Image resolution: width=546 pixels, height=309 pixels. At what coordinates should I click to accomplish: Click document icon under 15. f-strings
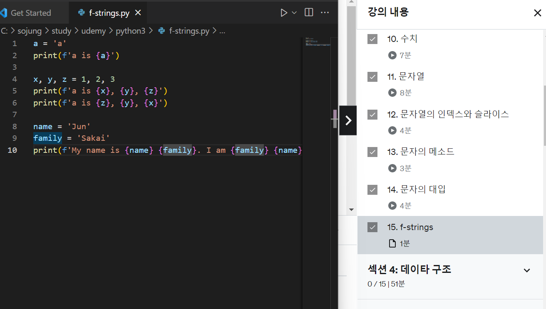click(x=392, y=243)
